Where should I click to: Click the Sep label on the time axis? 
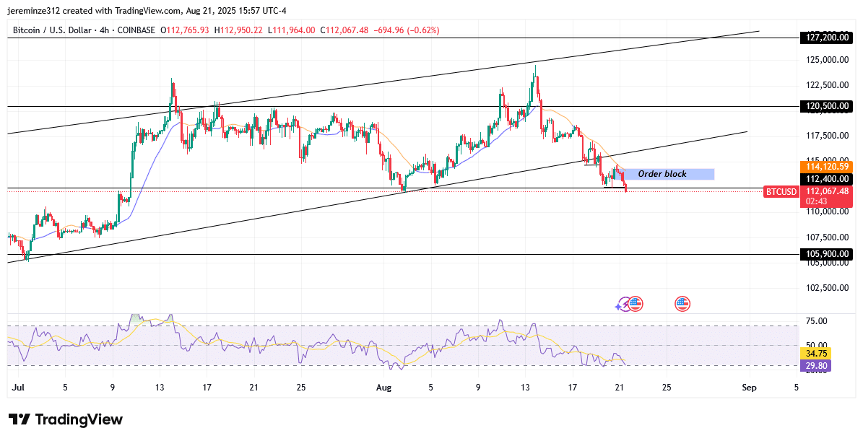tap(749, 388)
